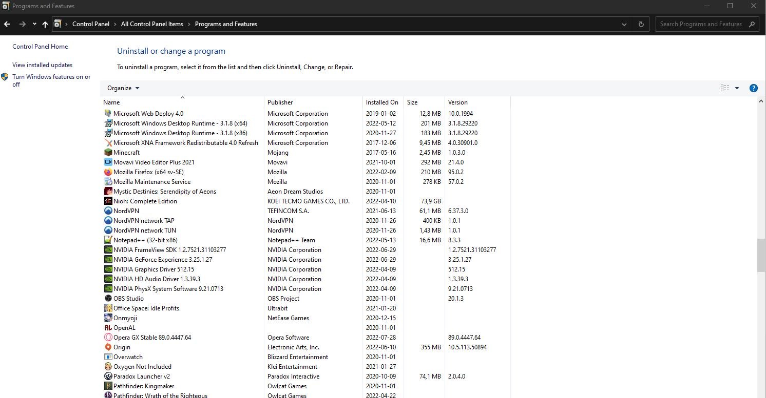Click Mystic Destinies program icon

[x=108, y=192]
